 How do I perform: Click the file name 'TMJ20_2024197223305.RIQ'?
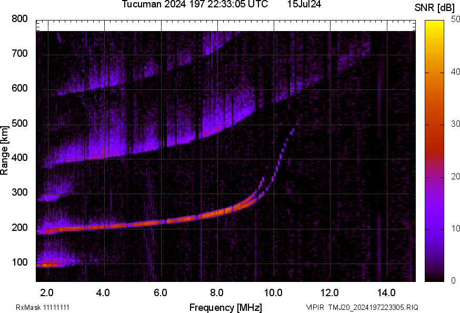(x=373, y=307)
